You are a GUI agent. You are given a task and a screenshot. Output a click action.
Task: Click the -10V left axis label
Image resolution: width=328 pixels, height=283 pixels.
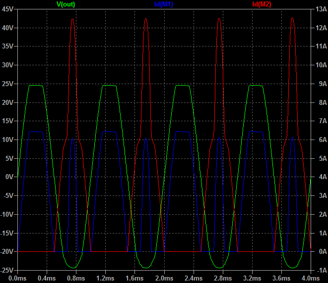point(7,214)
